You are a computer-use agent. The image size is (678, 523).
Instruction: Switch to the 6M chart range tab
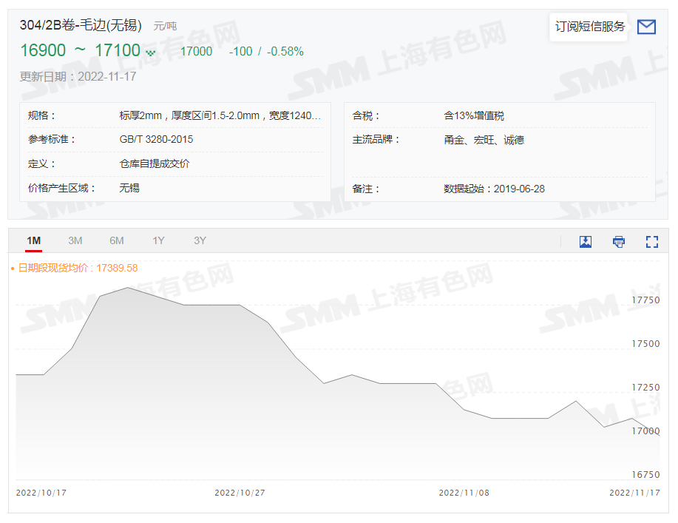tap(115, 240)
